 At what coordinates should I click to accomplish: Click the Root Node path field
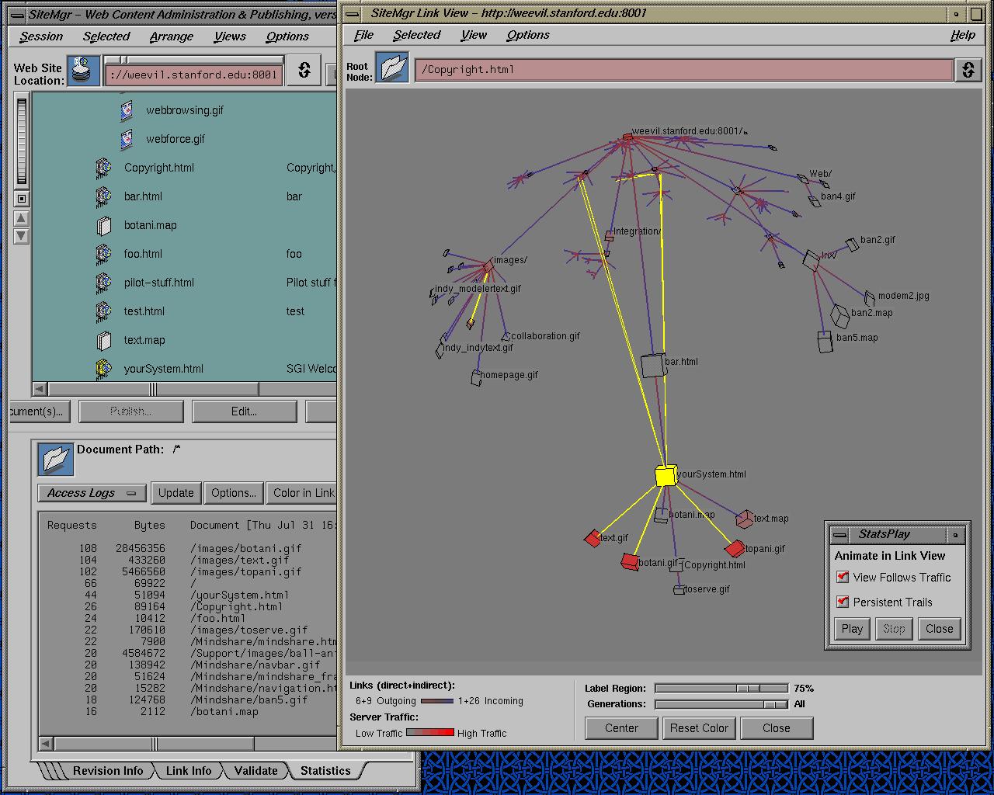point(683,69)
